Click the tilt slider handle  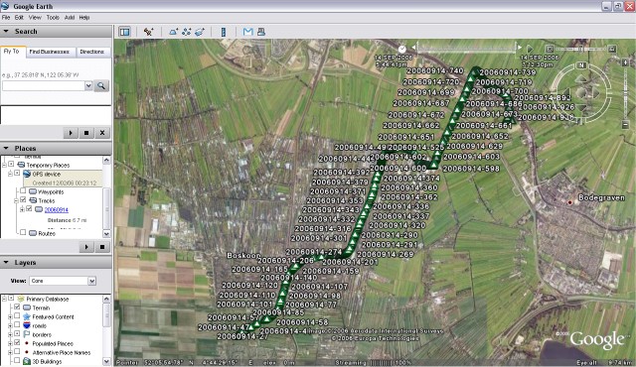581,49
